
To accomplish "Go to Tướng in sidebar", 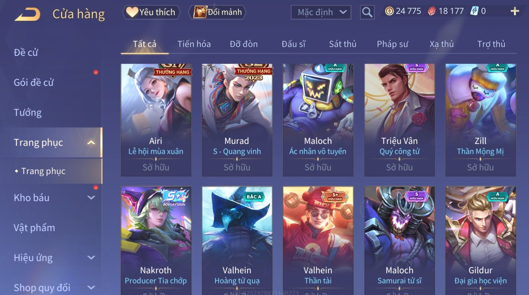I will (28, 113).
